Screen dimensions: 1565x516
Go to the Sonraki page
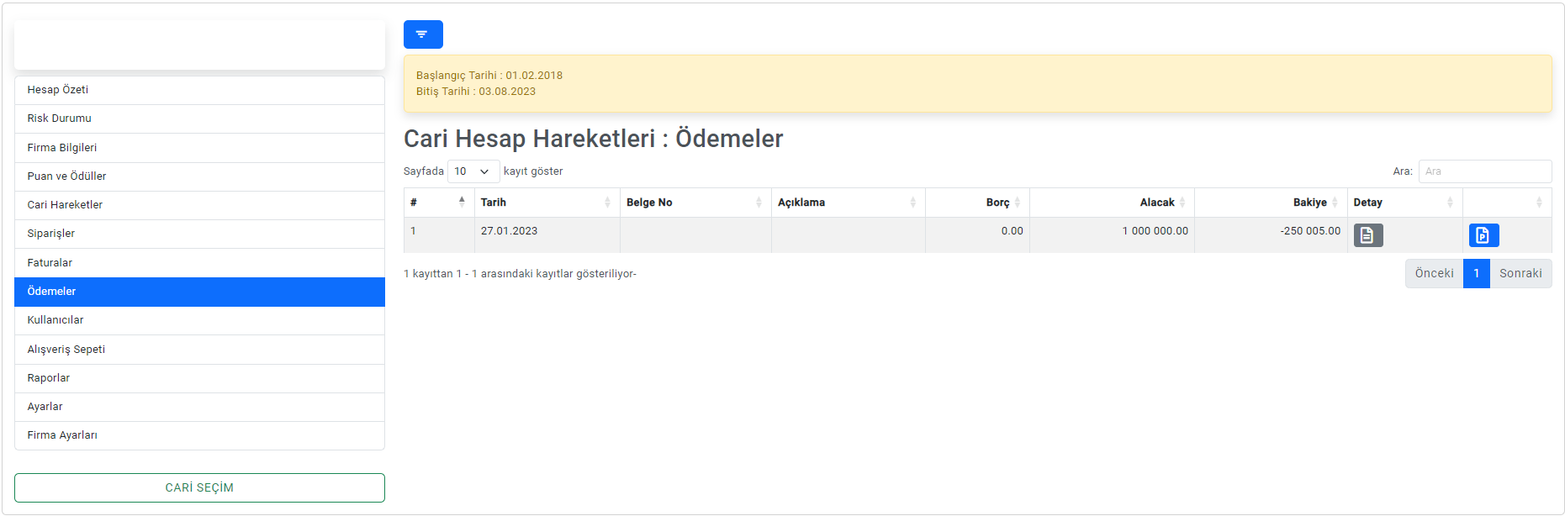point(1520,273)
